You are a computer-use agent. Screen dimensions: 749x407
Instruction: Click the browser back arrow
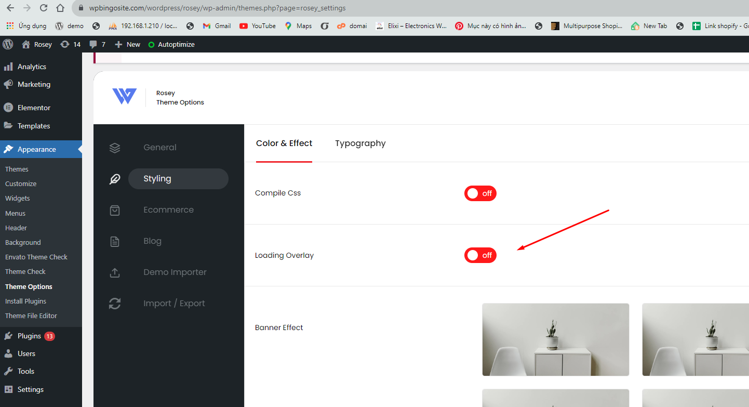click(10, 8)
